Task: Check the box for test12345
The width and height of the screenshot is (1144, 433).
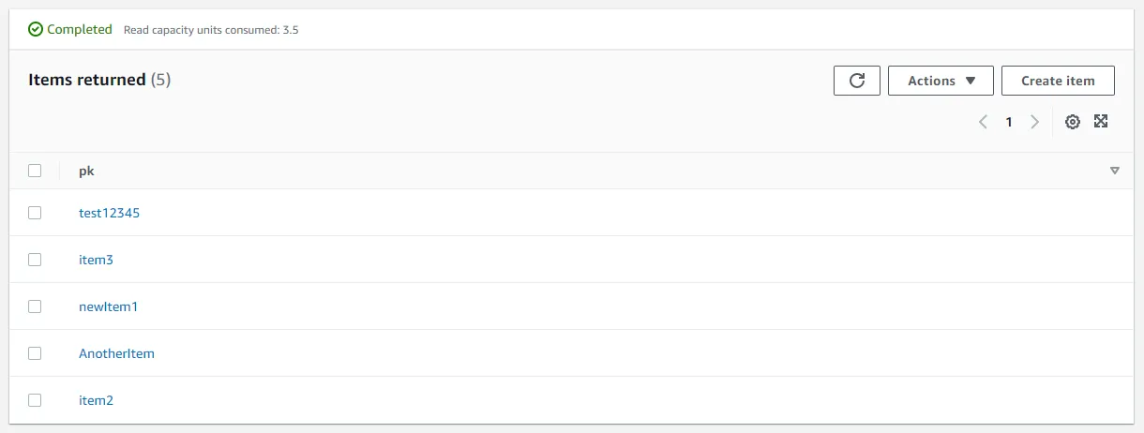Action: [35, 213]
